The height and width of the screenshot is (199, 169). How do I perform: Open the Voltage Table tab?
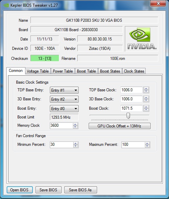(x=38, y=71)
